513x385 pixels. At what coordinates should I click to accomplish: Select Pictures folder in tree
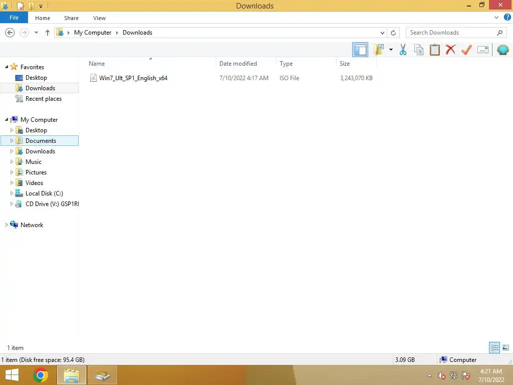coord(36,172)
